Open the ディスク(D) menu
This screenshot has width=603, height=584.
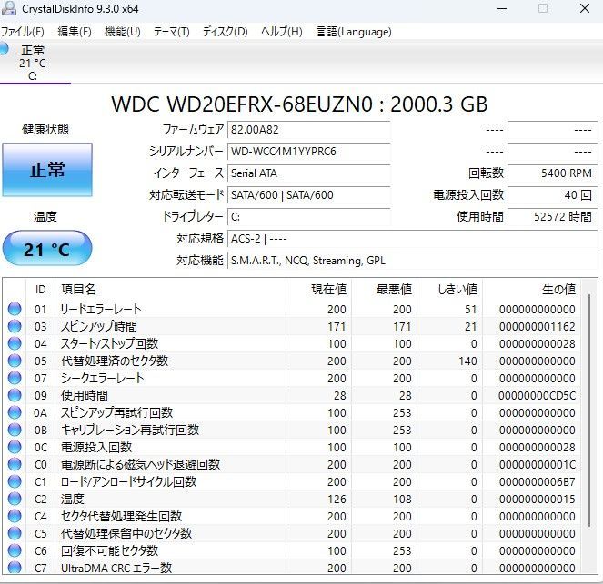coord(226,32)
